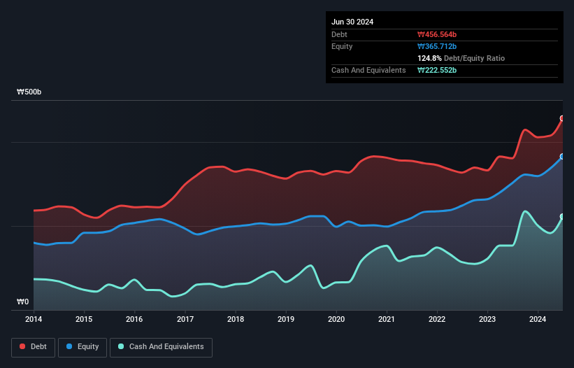The image size is (574, 368).
Task: Click the ₩500b y-axis label
Action: pyautogui.click(x=29, y=92)
